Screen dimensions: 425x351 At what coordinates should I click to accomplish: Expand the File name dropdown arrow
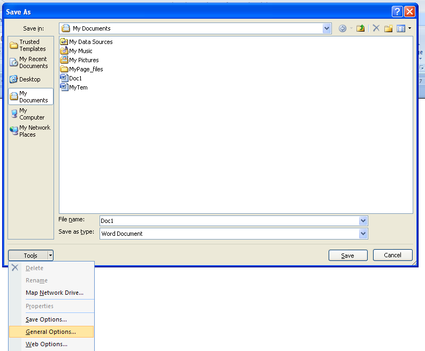point(363,221)
